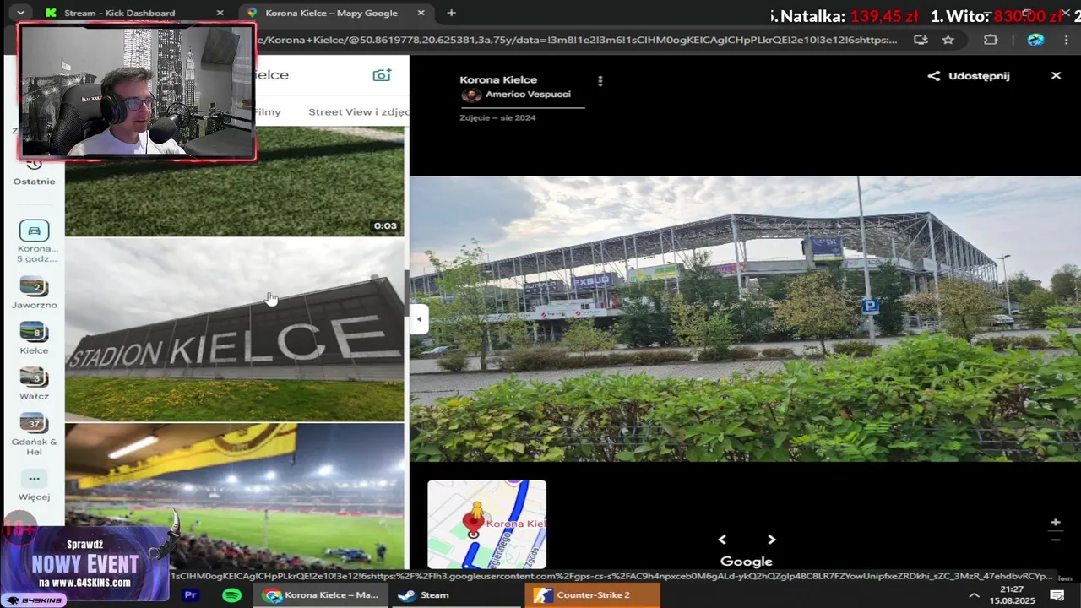This screenshot has width=1081, height=608.
Task: Click the address bar URL field
Action: [579, 40]
